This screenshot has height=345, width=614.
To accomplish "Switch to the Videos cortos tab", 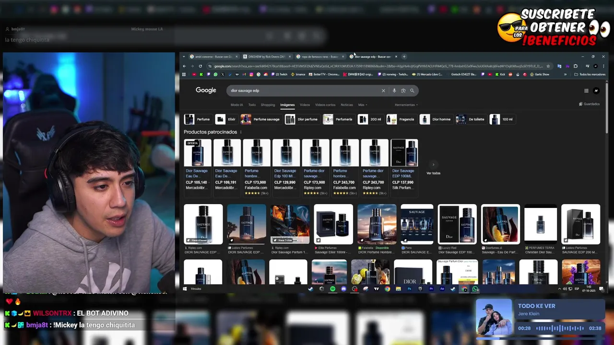I will tap(325, 105).
